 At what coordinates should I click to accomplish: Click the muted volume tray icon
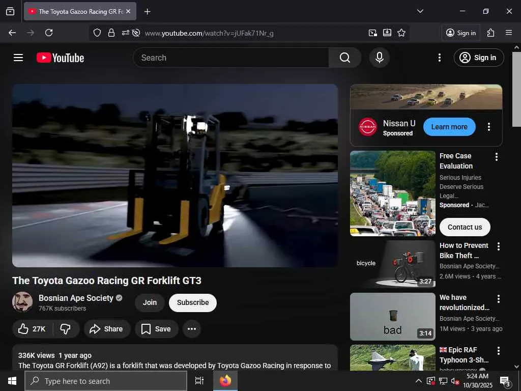click(455, 381)
